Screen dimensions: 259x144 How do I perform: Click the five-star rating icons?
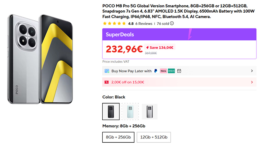(114, 24)
